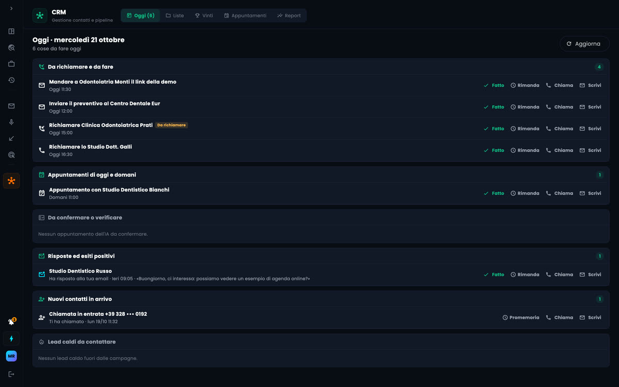Select the orange CRM hub icon in the sidebar
Image resolution: width=619 pixels, height=387 pixels.
click(11, 181)
